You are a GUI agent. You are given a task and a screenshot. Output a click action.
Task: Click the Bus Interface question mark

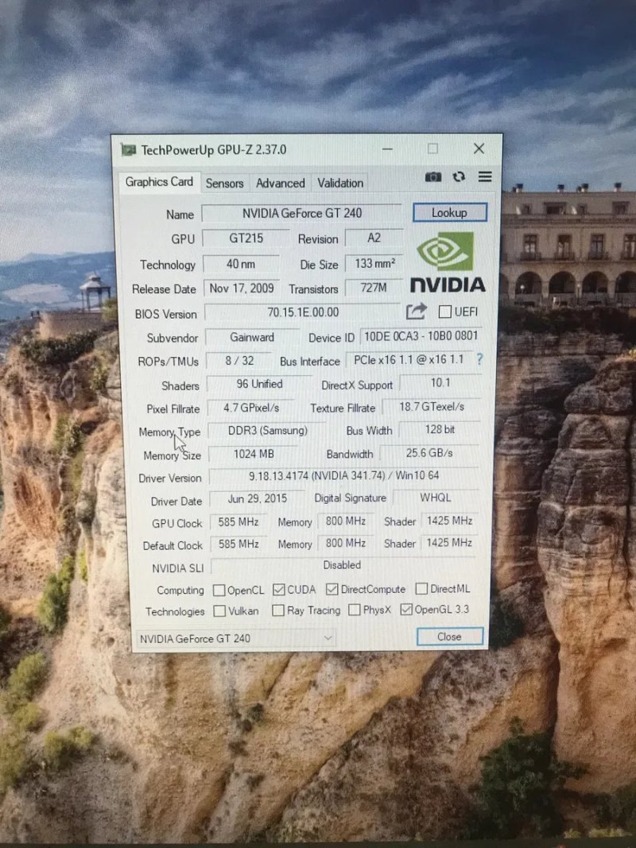tap(479, 358)
